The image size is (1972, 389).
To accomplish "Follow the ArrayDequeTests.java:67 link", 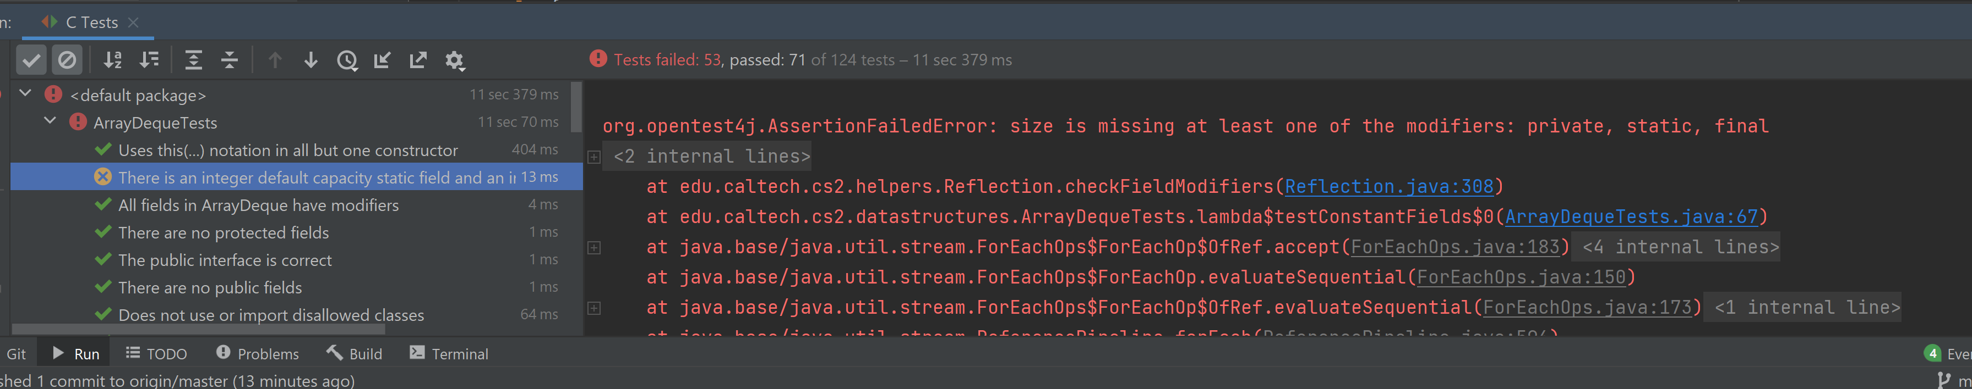I will click(1631, 217).
